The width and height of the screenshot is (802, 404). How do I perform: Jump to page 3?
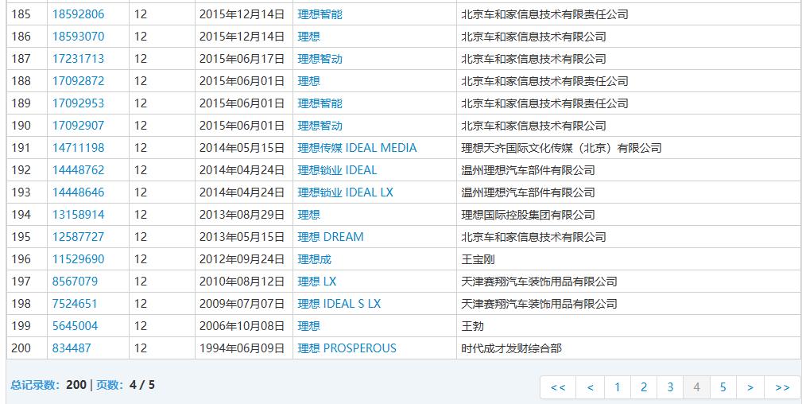pos(670,387)
